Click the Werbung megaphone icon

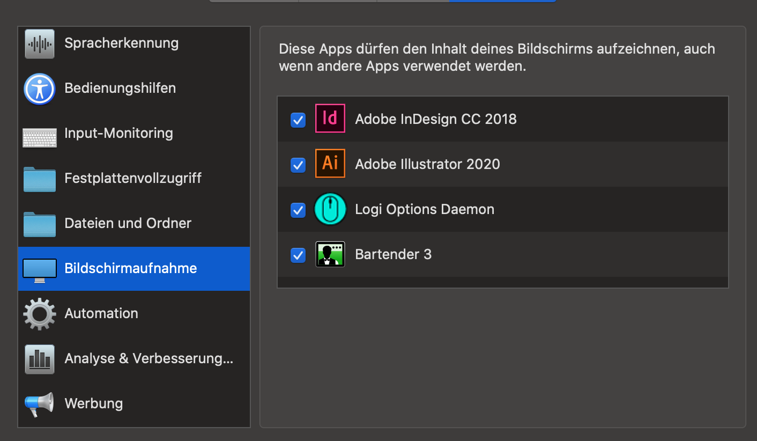[39, 405]
